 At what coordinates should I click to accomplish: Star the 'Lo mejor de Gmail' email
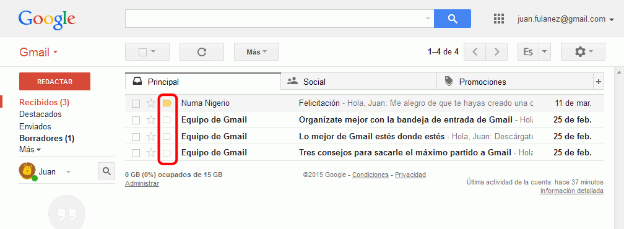(x=151, y=137)
